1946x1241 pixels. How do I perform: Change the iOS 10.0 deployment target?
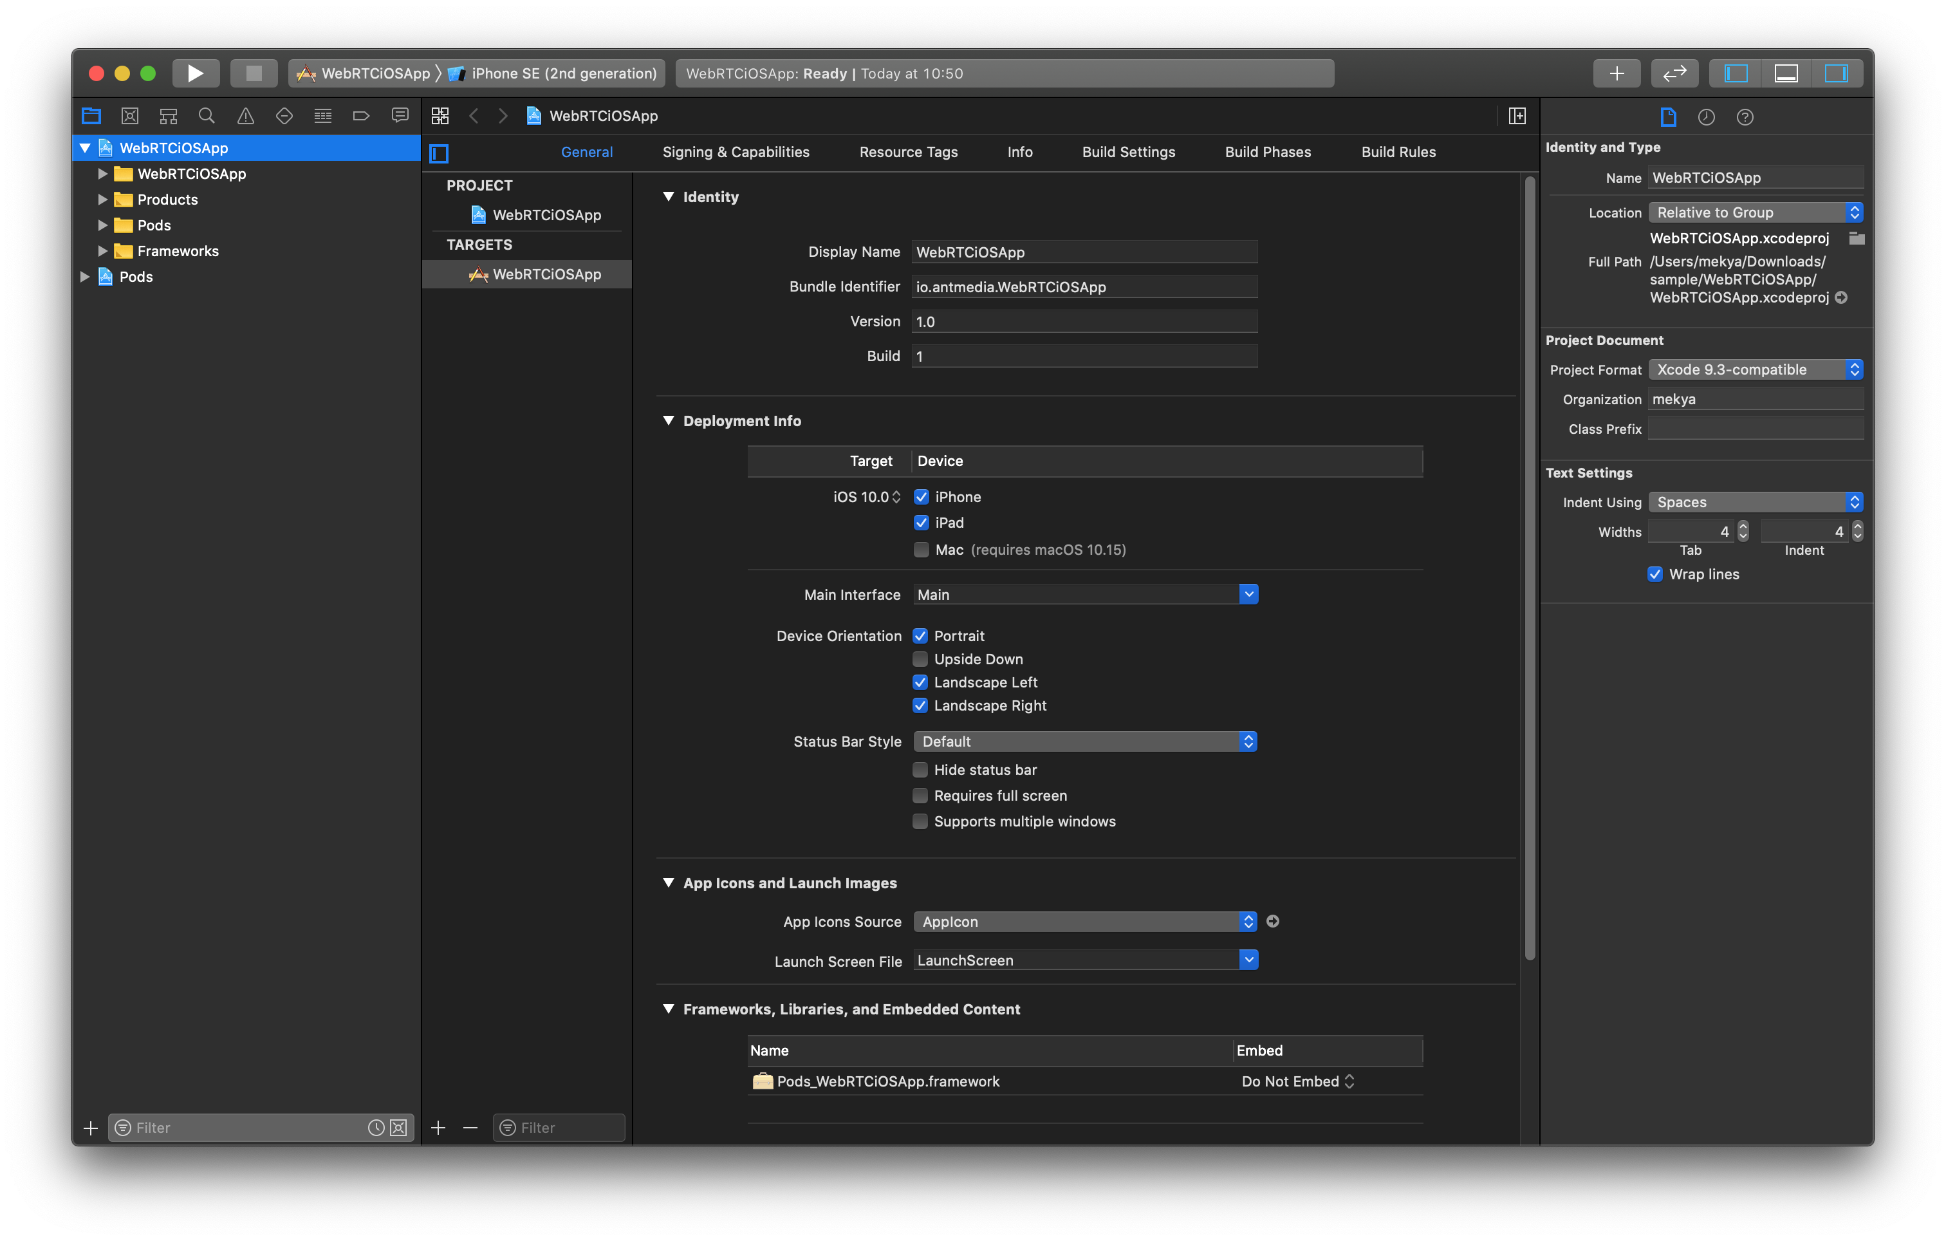pos(866,496)
